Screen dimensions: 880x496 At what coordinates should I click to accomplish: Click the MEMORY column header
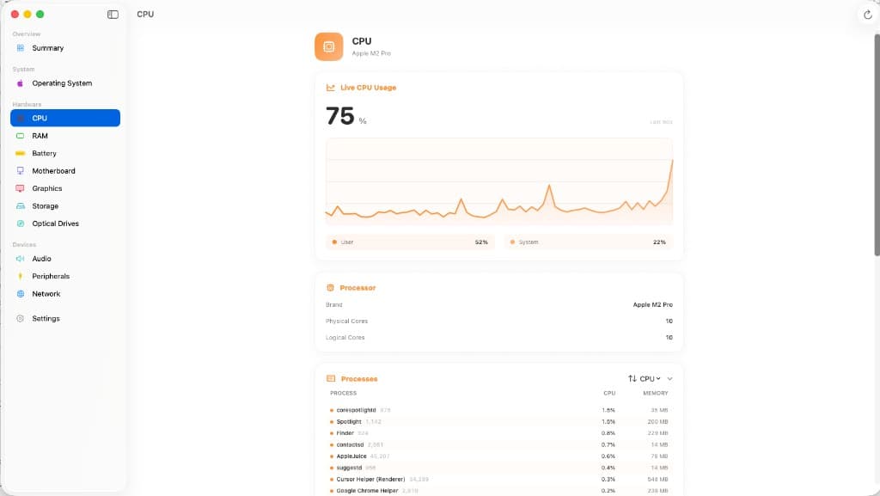pyautogui.click(x=656, y=394)
